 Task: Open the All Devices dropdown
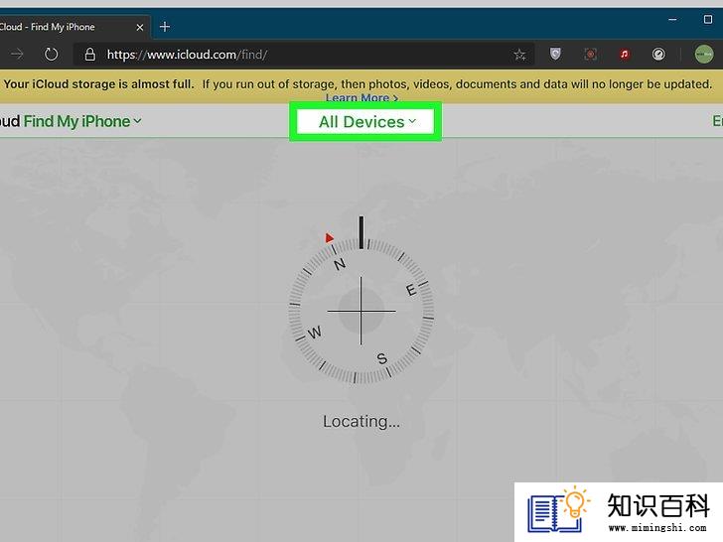tap(367, 122)
